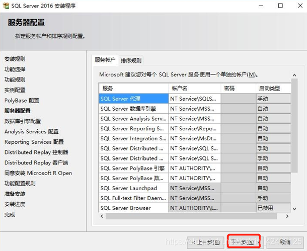Click the 取消 button
Image resolution: width=307 pixels, height=251 pixels.
pyautogui.click(x=285, y=242)
